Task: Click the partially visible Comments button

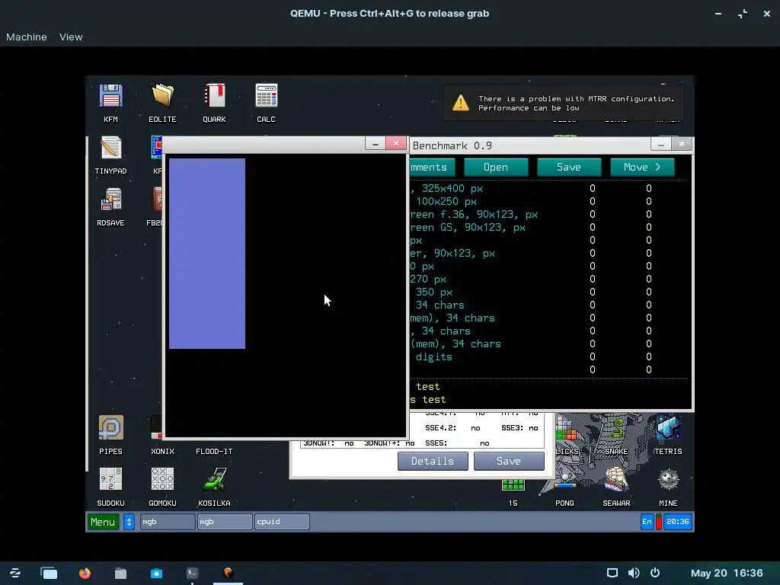Action: 433,167
